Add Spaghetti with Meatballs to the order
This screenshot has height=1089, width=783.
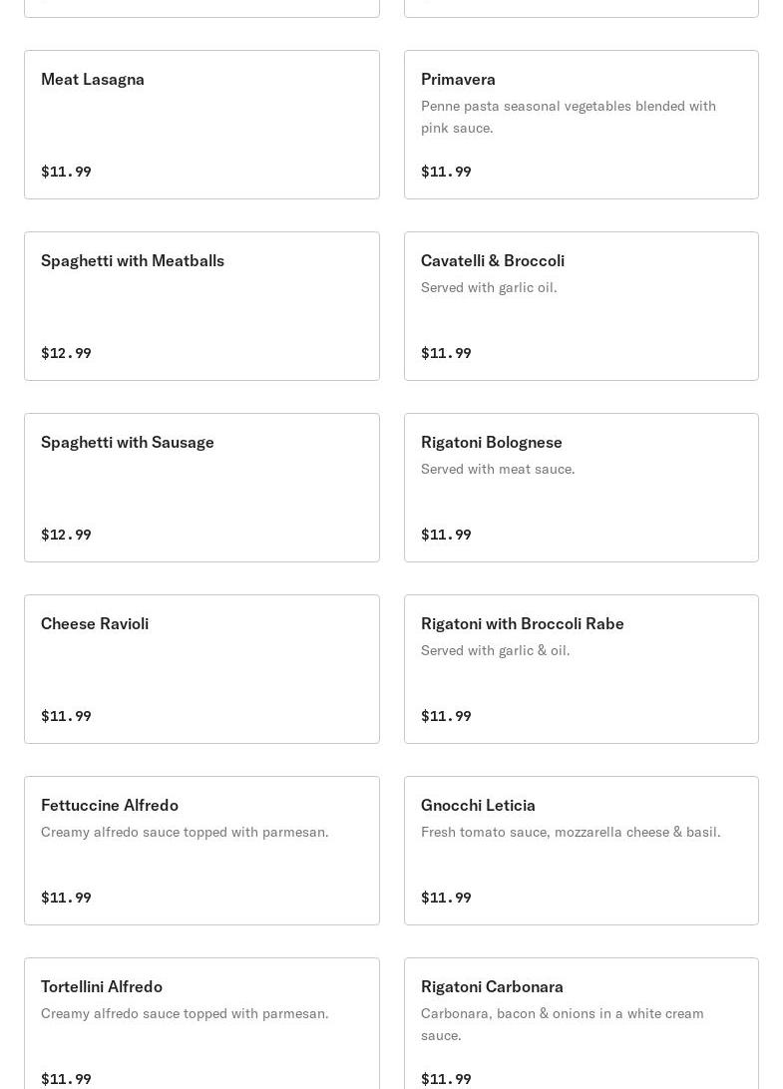point(201,306)
